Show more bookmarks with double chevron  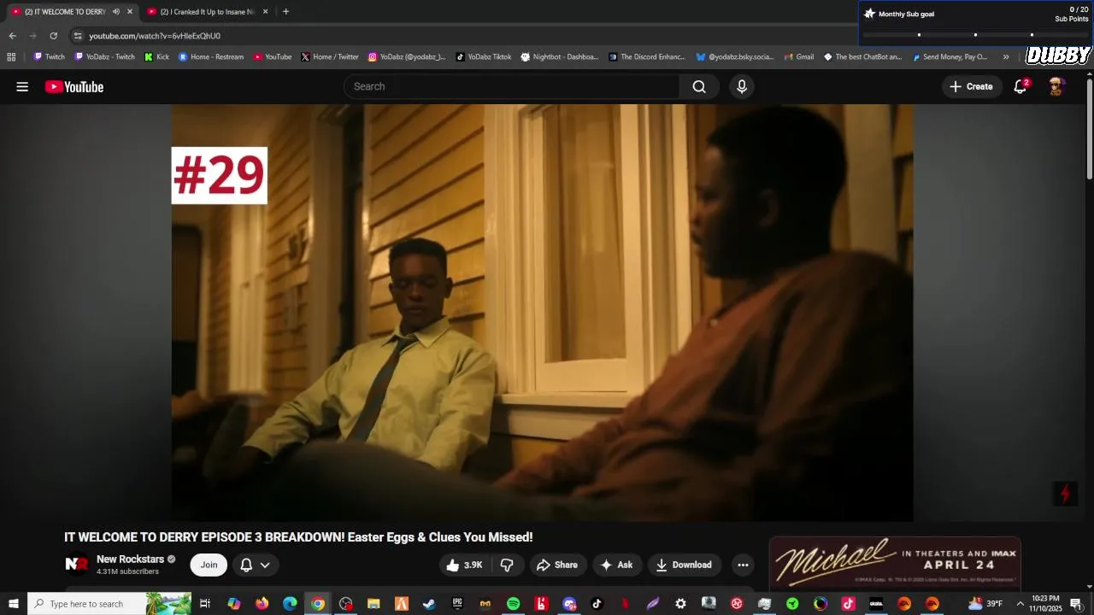pyautogui.click(x=1006, y=57)
